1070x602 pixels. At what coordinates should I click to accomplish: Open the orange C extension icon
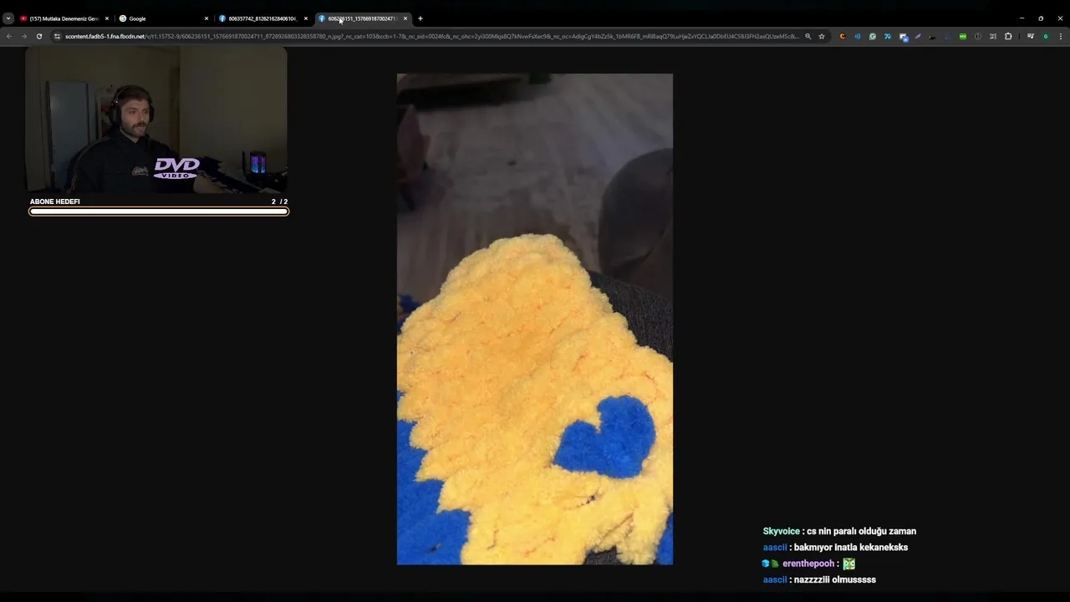click(x=843, y=36)
